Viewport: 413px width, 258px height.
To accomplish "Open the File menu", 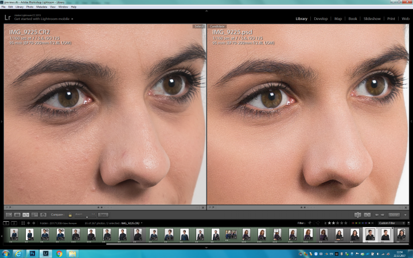I will [x=3, y=7].
